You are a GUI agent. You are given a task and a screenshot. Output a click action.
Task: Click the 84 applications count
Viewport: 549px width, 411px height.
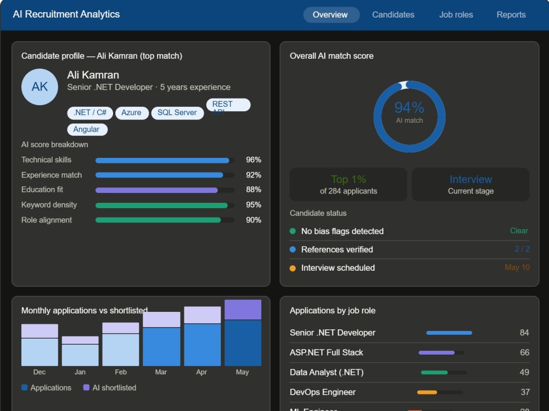(524, 333)
